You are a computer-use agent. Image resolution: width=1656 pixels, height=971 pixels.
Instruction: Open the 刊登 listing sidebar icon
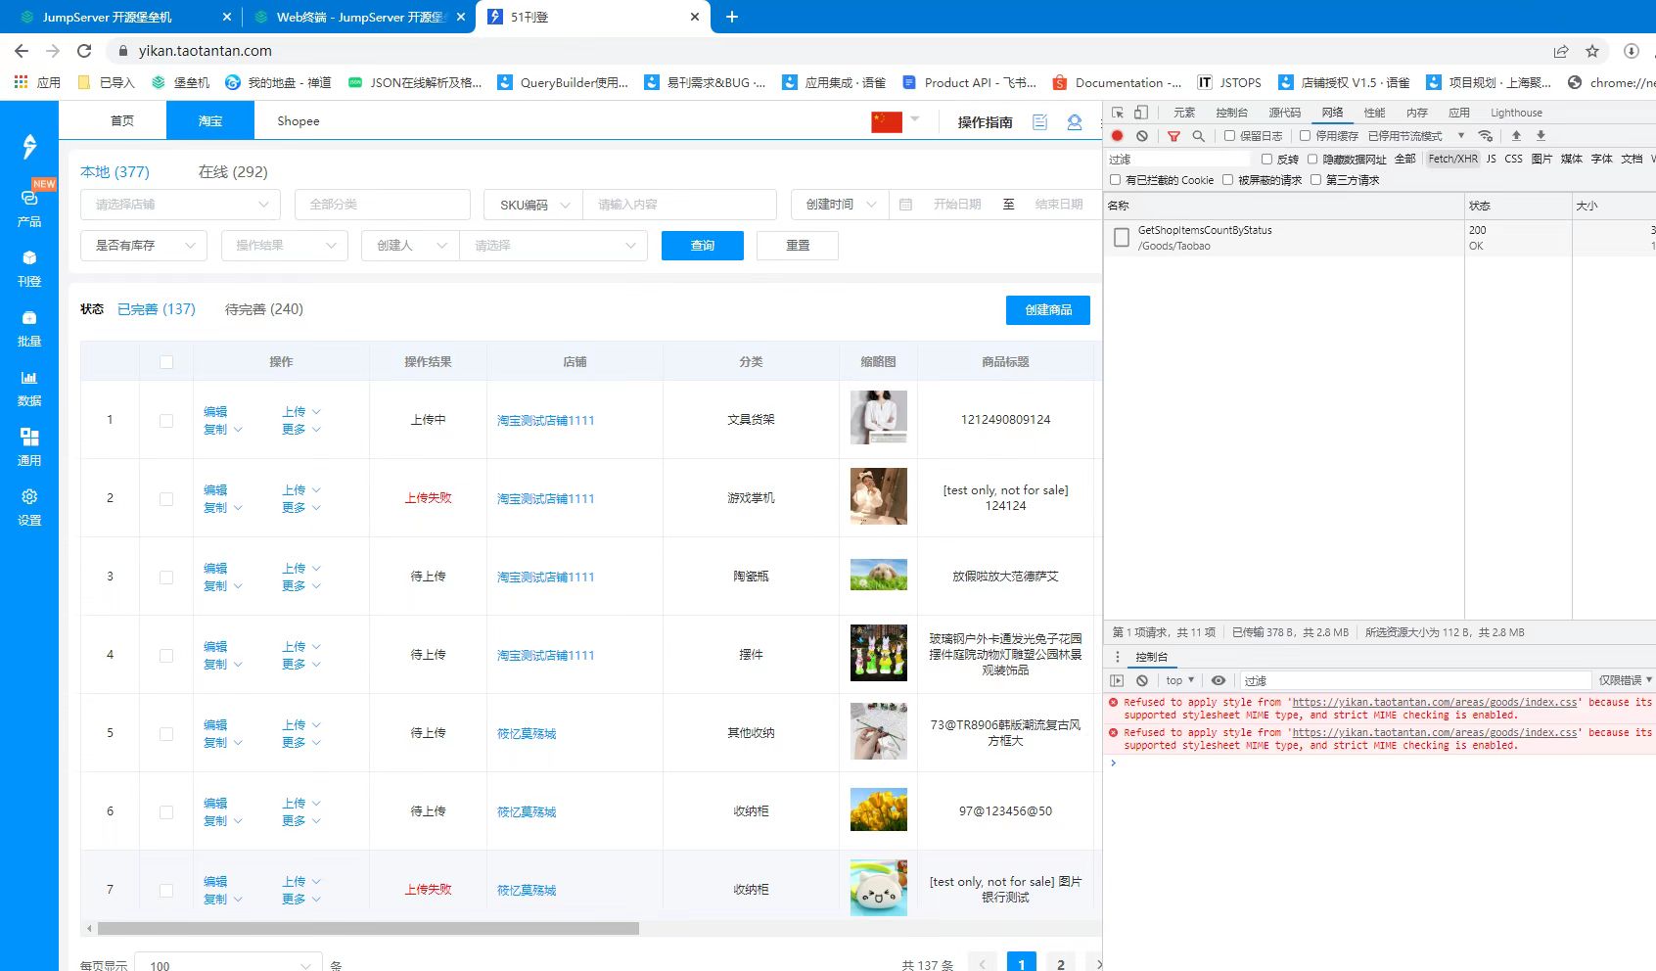[29, 267]
